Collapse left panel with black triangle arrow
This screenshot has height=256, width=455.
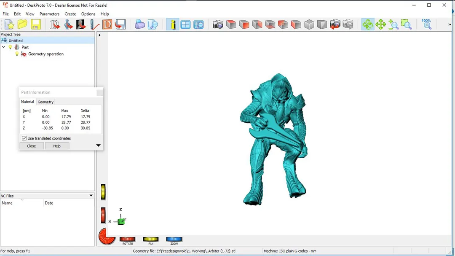99,35
